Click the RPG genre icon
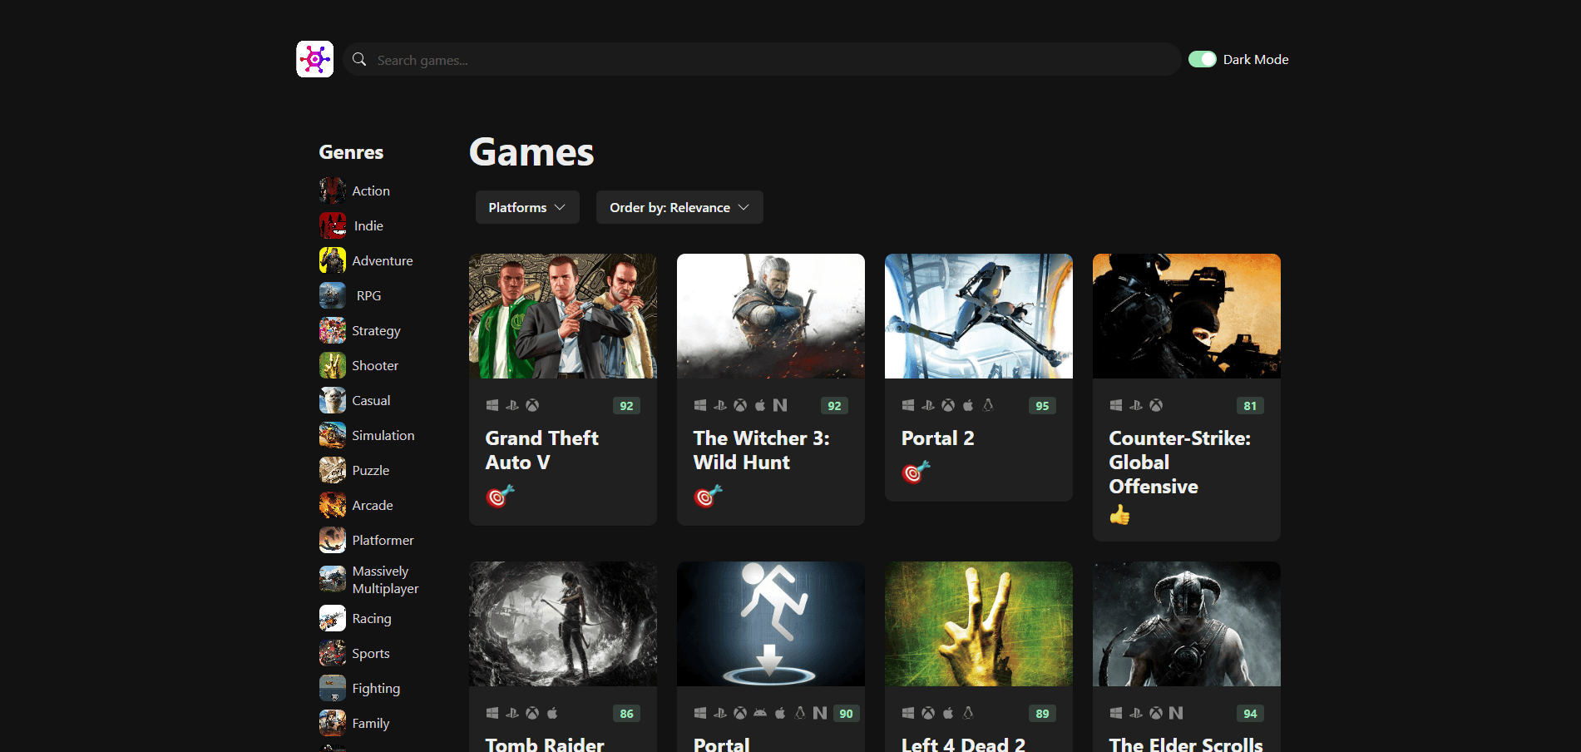Viewport: 1581px width, 752px height. (333, 295)
